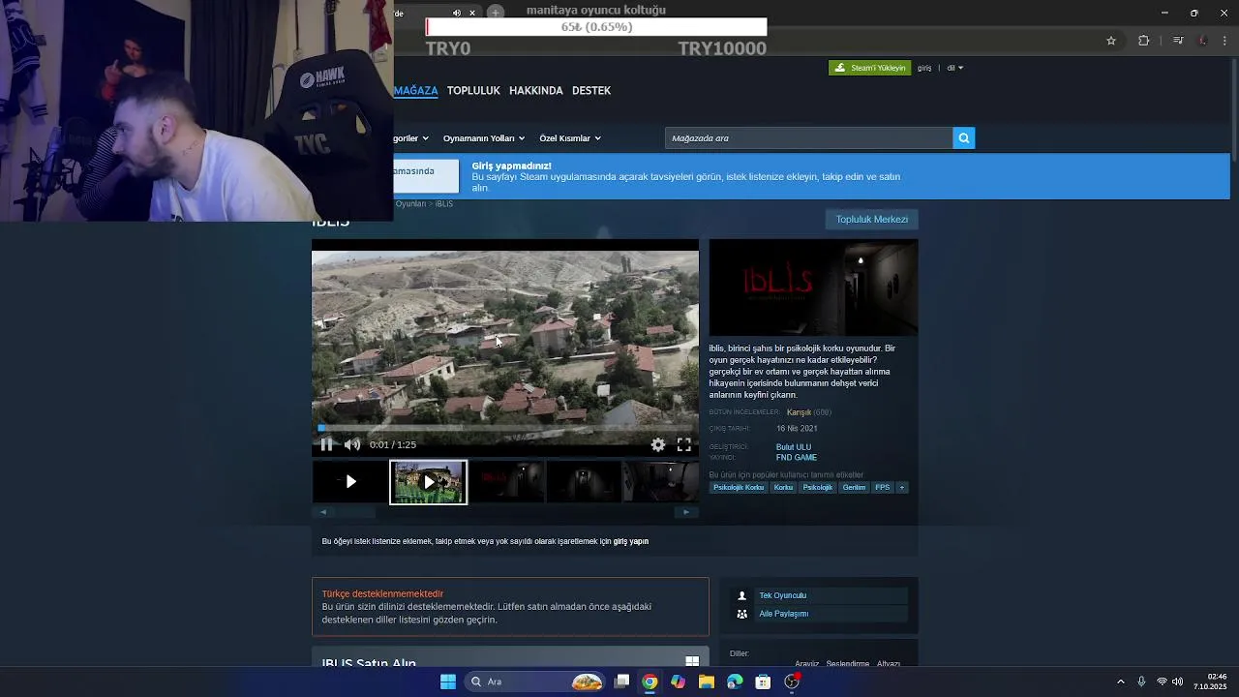Click the Korku tag

point(783,487)
